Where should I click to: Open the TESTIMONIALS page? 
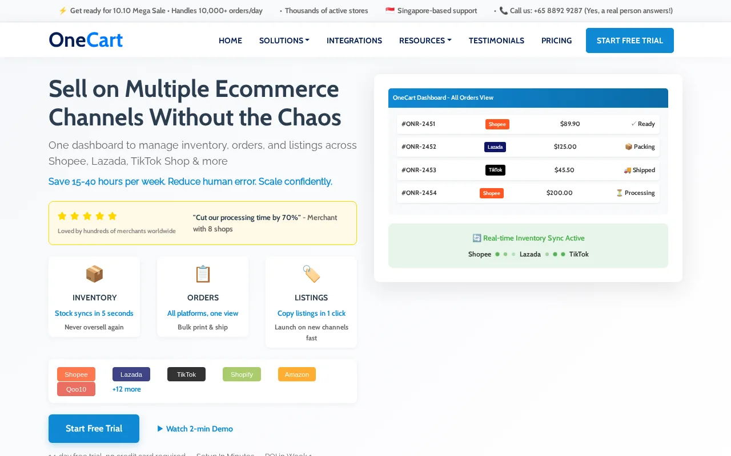click(x=496, y=40)
